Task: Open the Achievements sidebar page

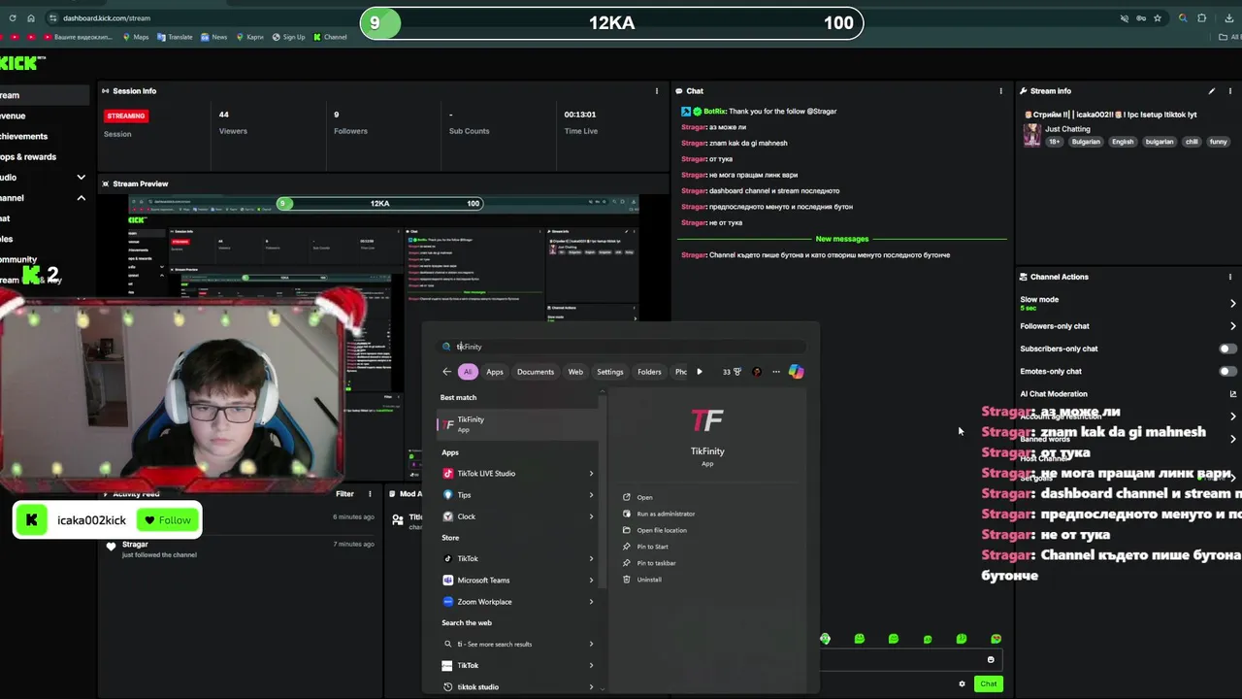Action: coord(23,136)
